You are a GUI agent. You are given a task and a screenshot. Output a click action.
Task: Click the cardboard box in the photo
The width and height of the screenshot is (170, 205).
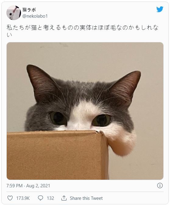pos(58,155)
